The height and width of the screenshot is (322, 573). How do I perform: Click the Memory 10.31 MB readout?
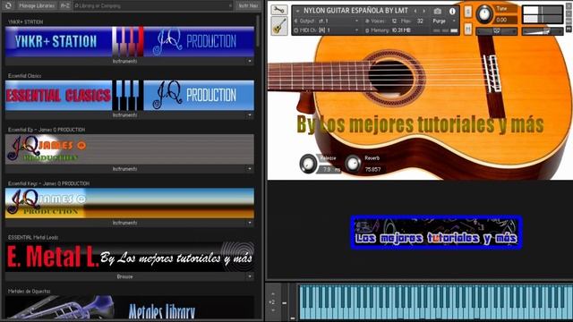401,30
